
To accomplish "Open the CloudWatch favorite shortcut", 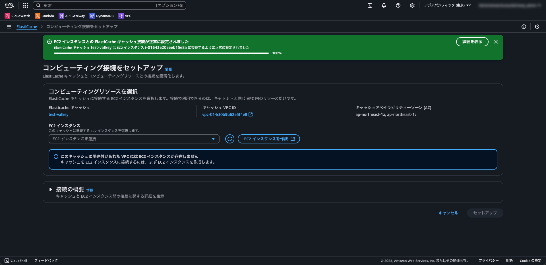I will pos(17,16).
